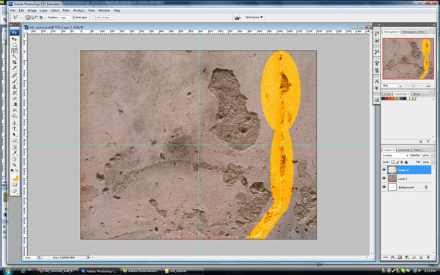The width and height of the screenshot is (440, 275).
Task: Click the Ps logo atop toolbox
Action: point(15,32)
